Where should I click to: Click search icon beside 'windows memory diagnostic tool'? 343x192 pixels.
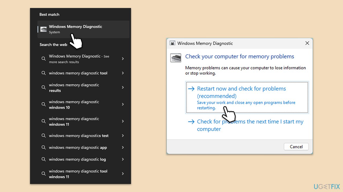(x=43, y=73)
